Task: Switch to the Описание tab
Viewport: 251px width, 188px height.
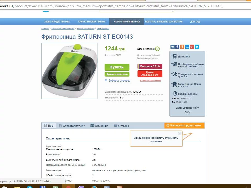Action: pos(99,126)
